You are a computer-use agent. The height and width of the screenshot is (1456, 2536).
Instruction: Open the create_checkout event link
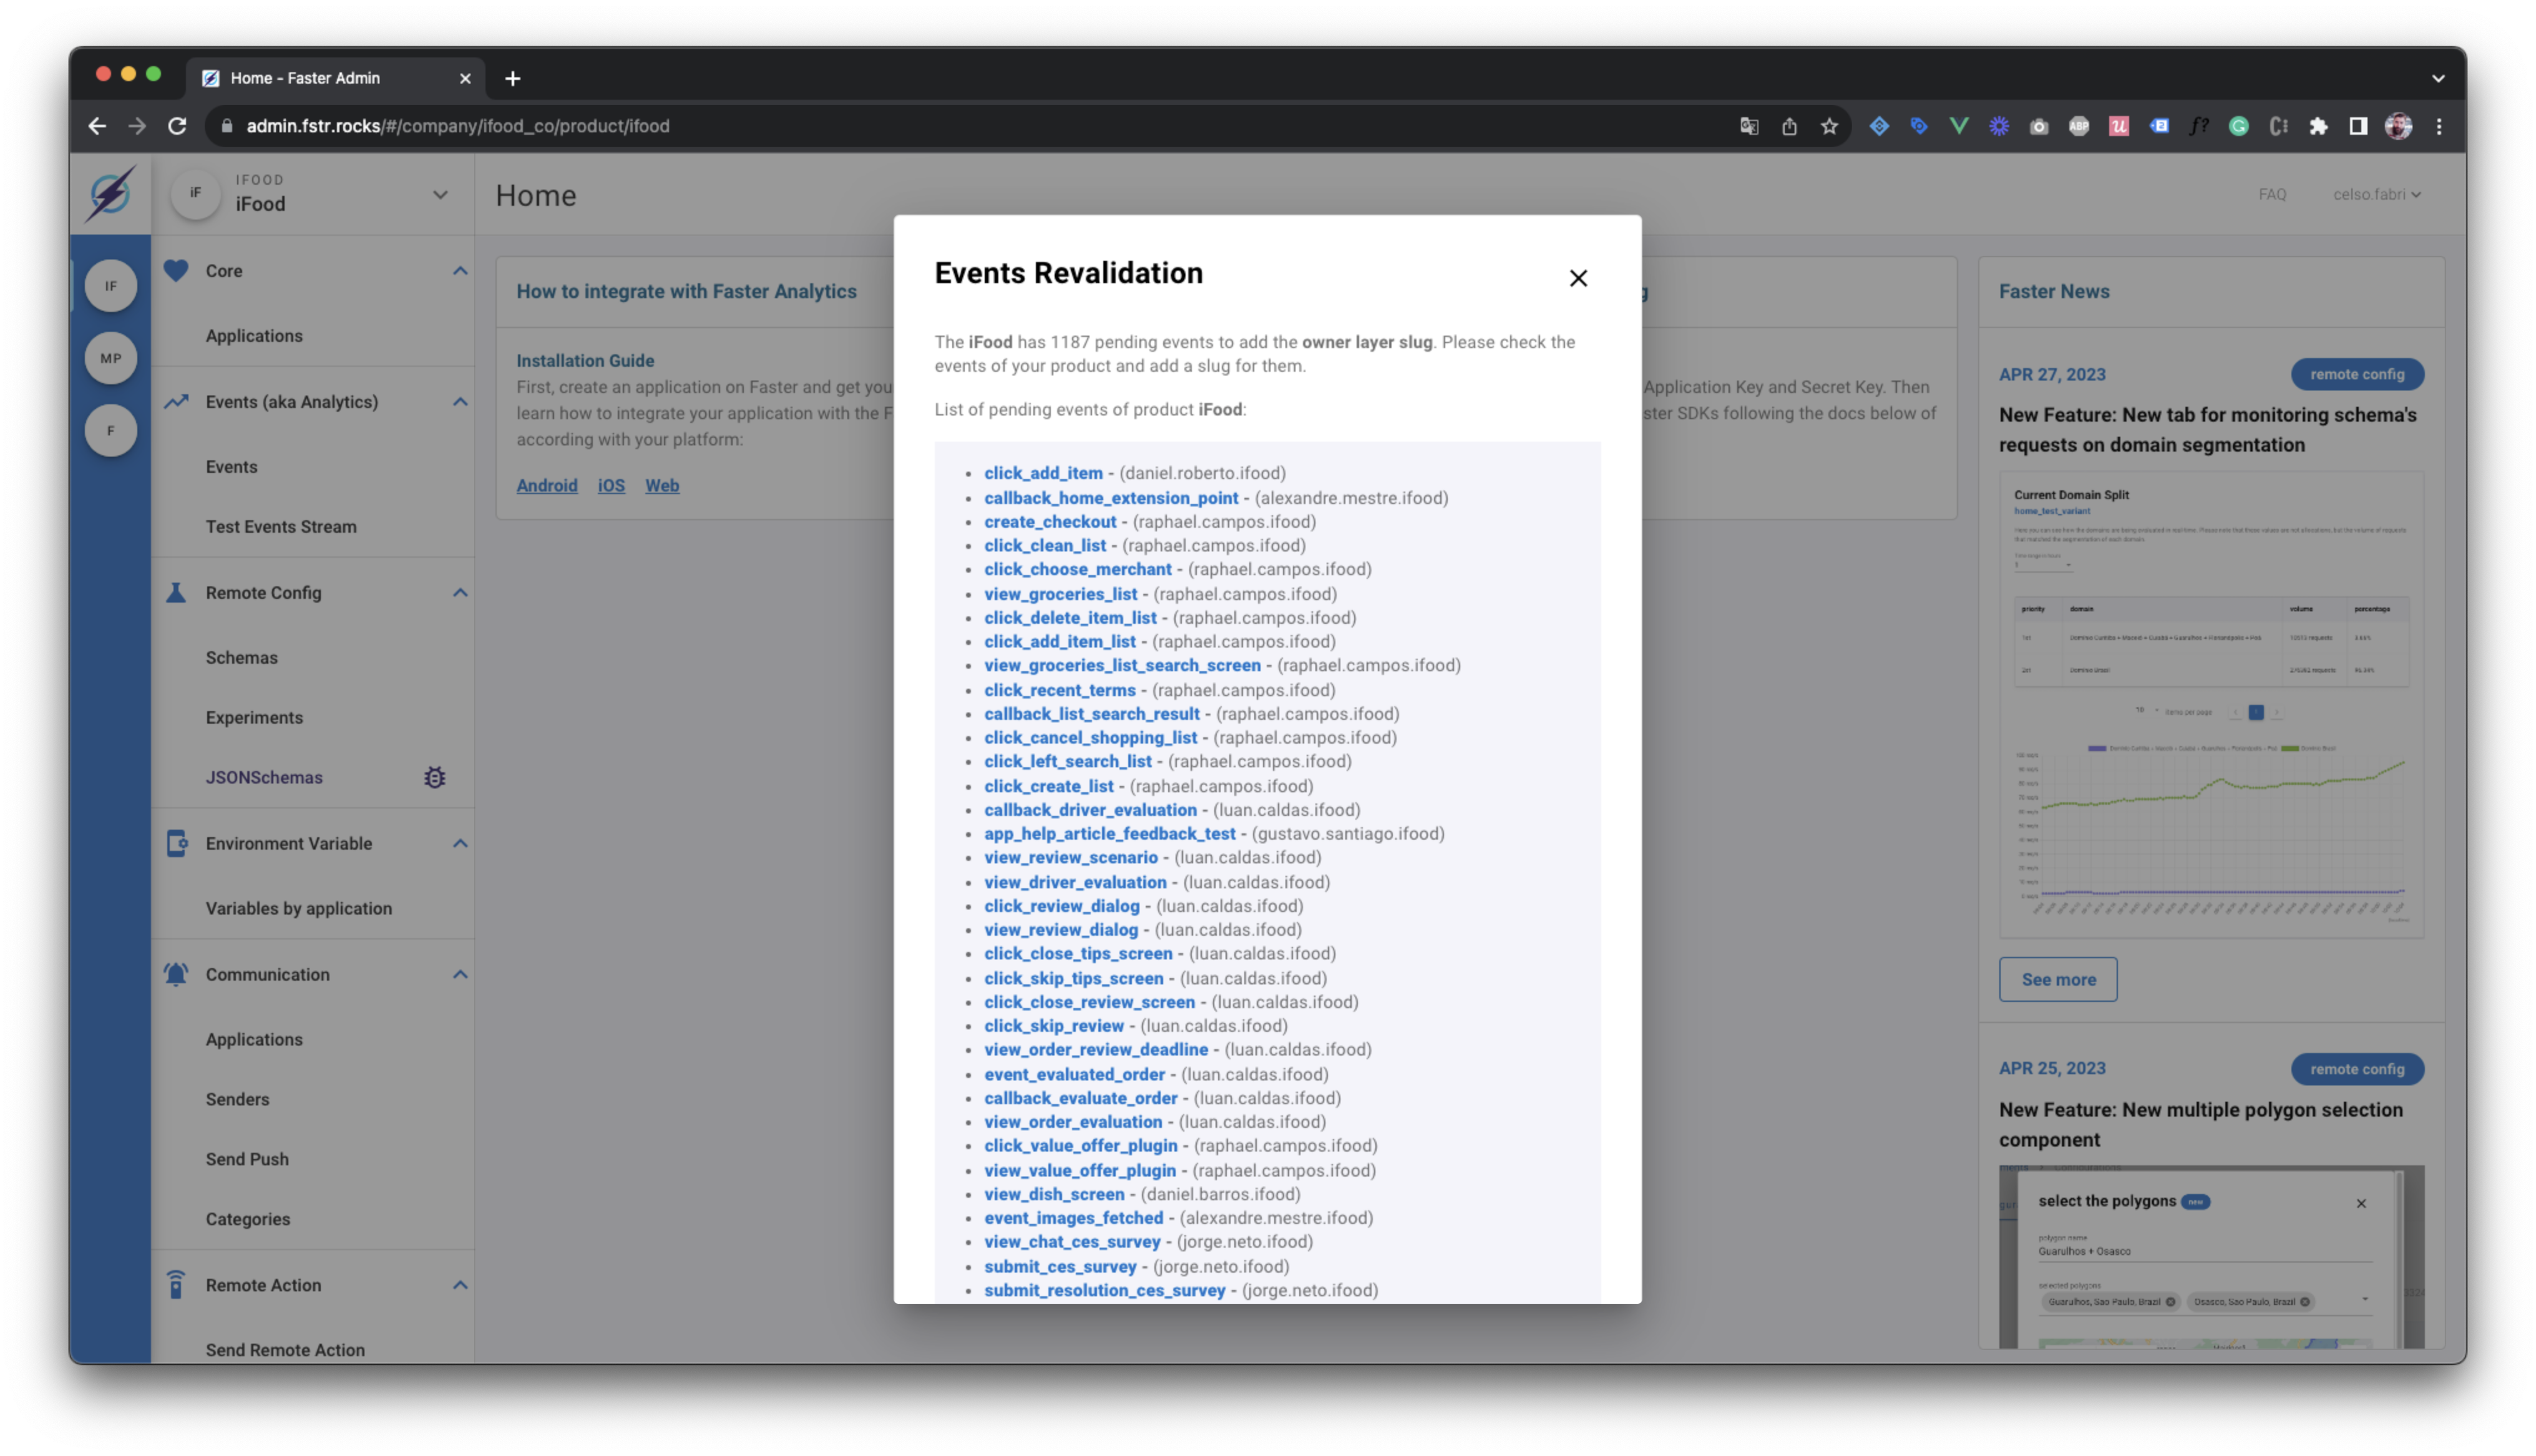tap(1050, 522)
